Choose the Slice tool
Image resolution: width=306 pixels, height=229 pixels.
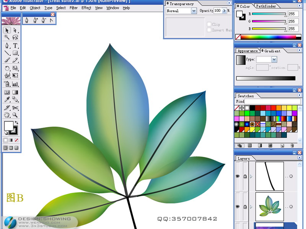click(x=7, y=108)
